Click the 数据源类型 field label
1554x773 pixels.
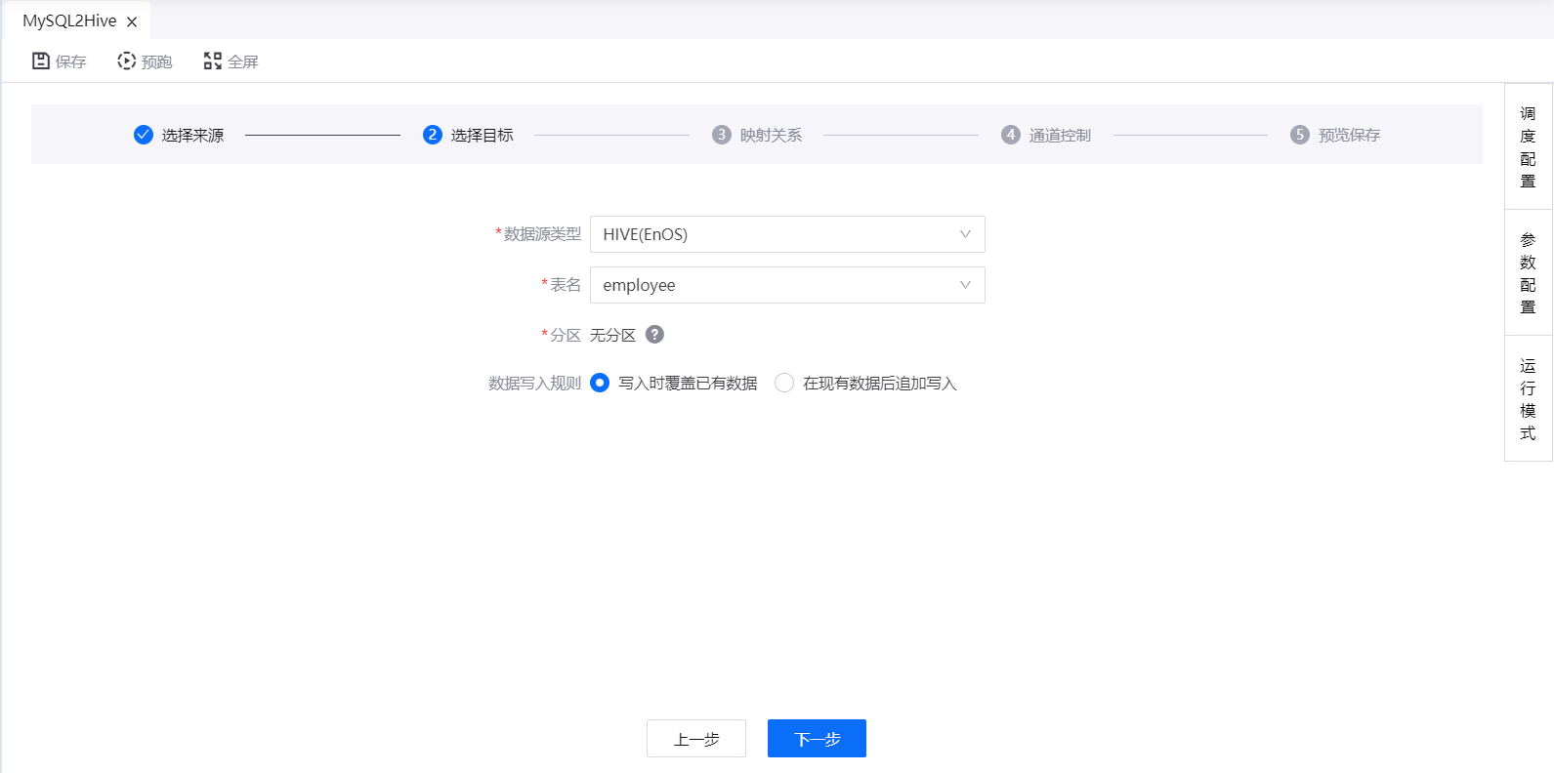pyautogui.click(x=543, y=234)
